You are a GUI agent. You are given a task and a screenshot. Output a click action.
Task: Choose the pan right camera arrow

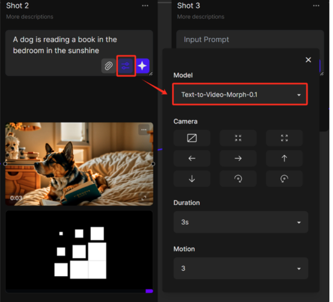238,159
